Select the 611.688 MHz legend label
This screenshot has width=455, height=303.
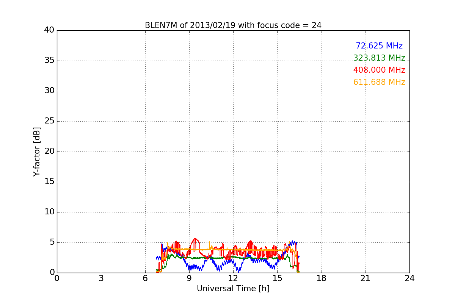coord(379,82)
